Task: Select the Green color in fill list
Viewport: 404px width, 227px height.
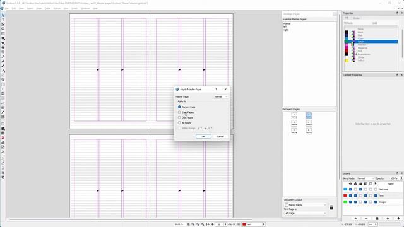Action: [371, 42]
